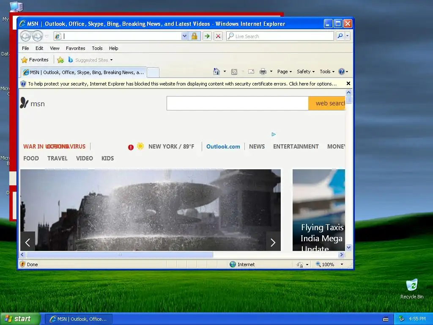Image resolution: width=433 pixels, height=325 pixels.
Task: Click into the Live Search box
Action: coord(280,36)
